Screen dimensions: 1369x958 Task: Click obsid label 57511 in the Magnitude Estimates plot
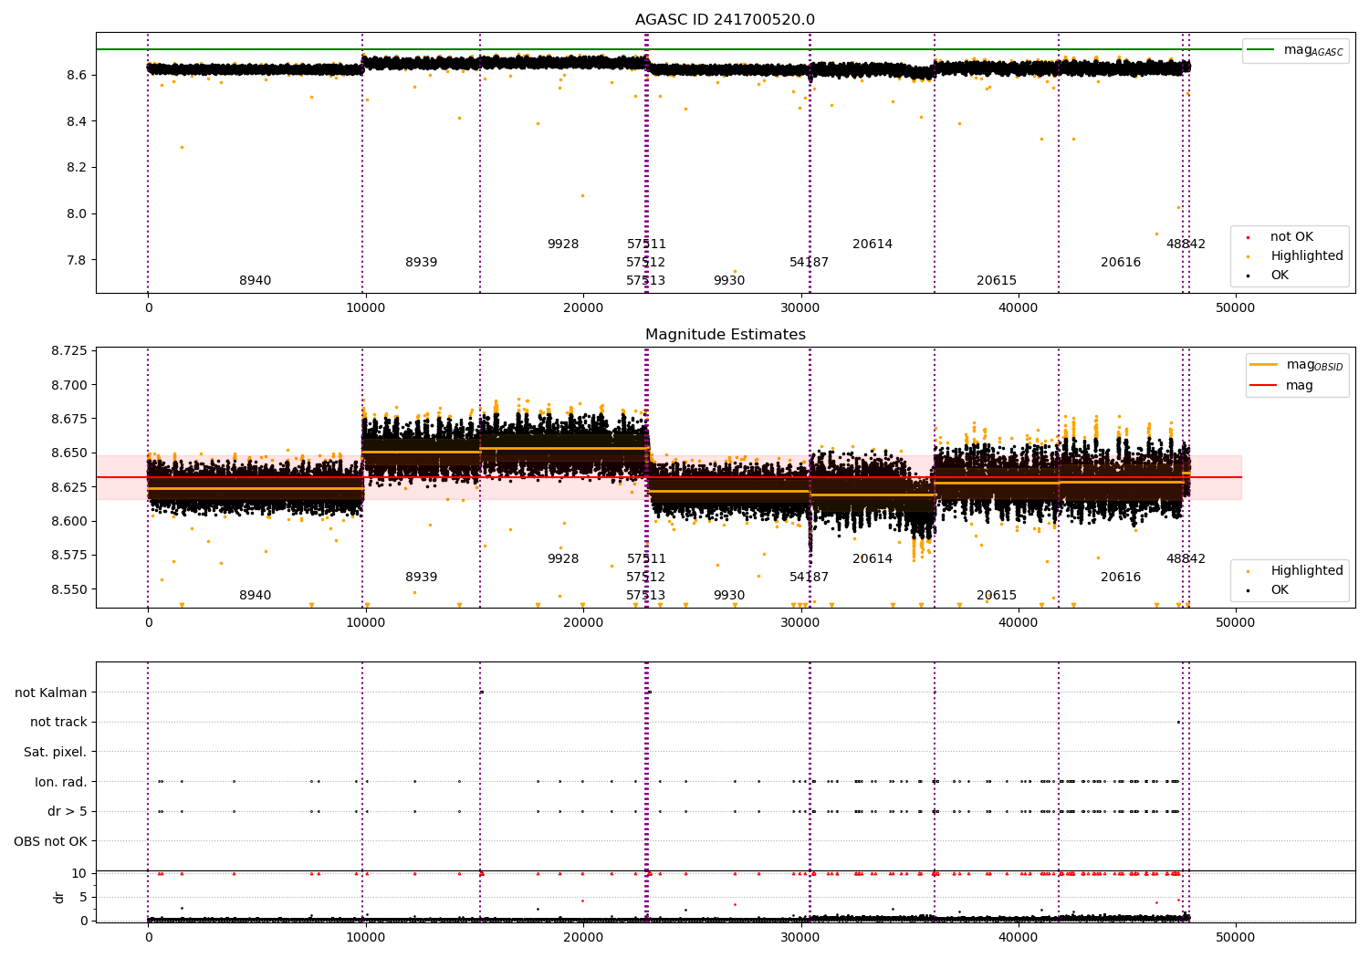pos(646,559)
